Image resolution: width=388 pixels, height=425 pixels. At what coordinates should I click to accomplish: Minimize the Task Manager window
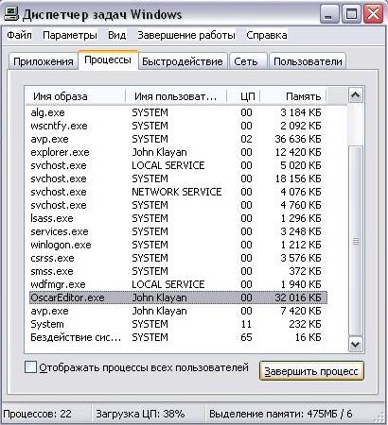pos(329,14)
